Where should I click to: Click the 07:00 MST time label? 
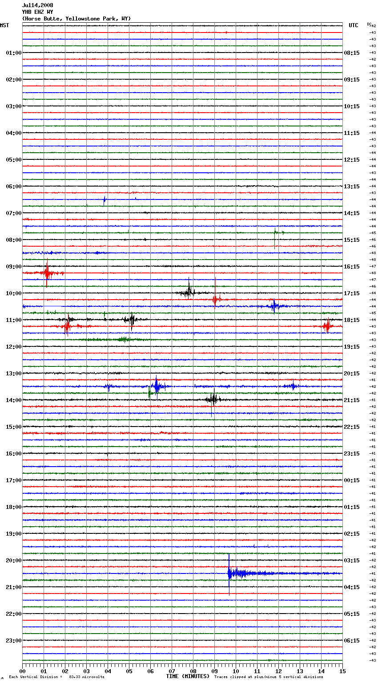pyautogui.click(x=14, y=213)
